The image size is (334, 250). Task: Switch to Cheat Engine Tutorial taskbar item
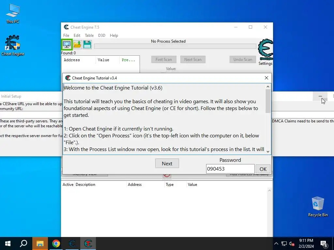click(88, 243)
